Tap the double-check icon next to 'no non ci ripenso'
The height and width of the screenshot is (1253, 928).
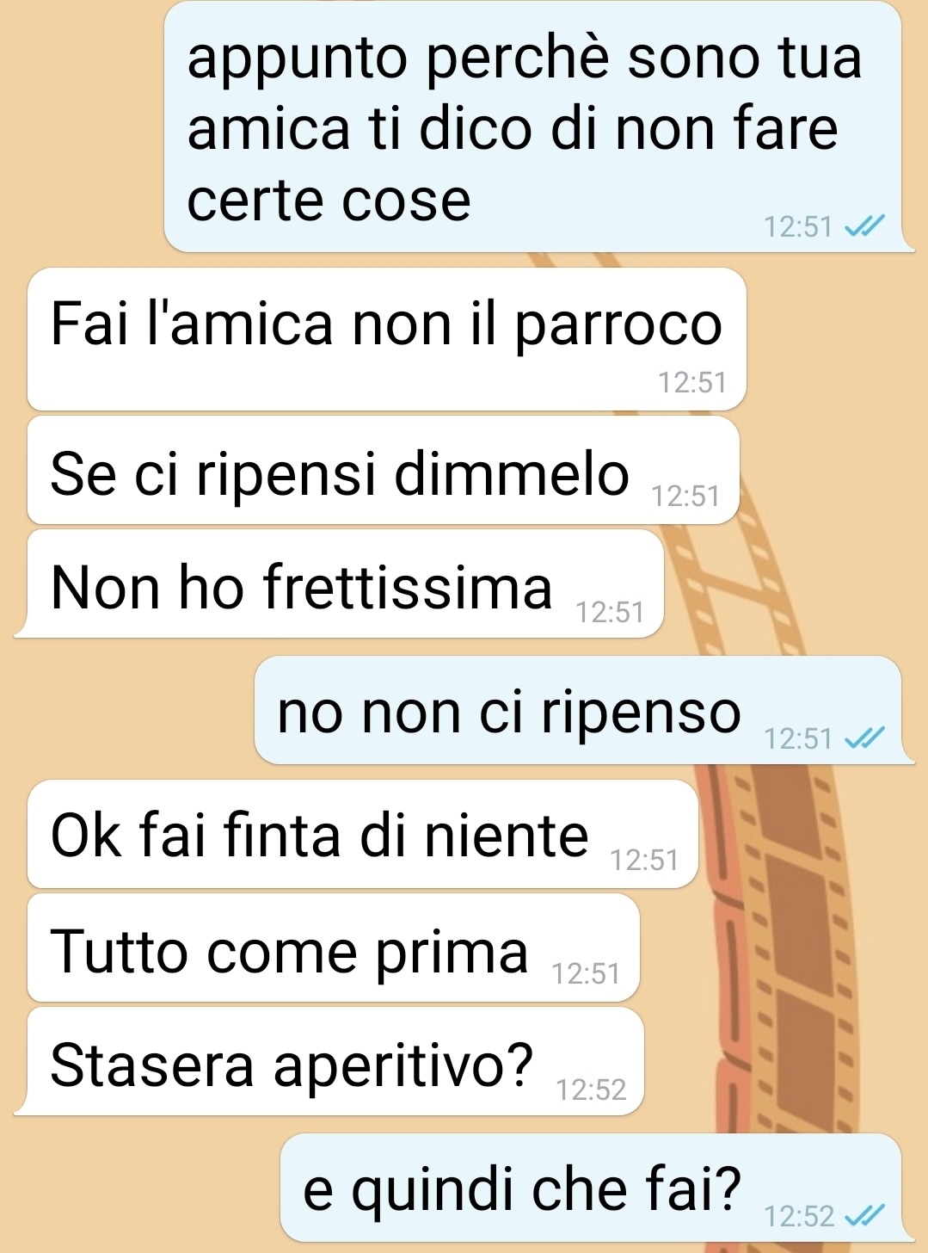tap(863, 738)
